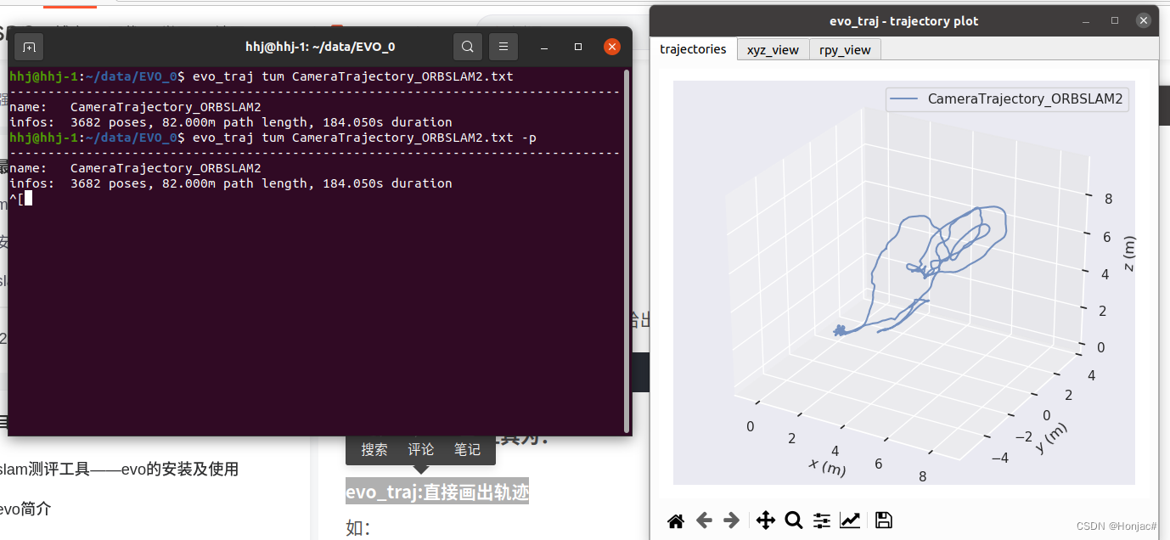Click inside the terminal at the blinking cursor
Viewport: 1170px width, 540px height.
(x=28, y=198)
